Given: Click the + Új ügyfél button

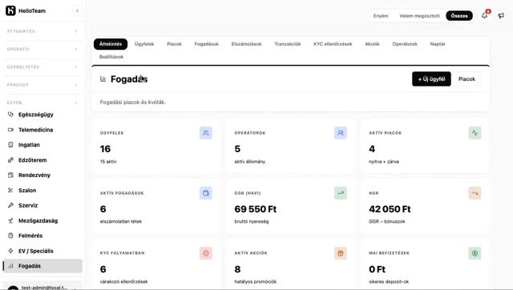Looking at the screenshot, I should 431,79.
